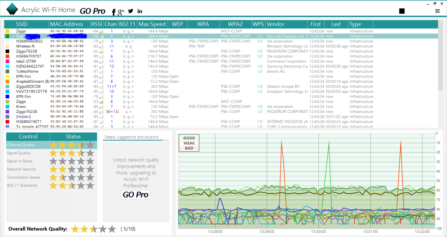Click the black stop capture square

click(x=402, y=11)
